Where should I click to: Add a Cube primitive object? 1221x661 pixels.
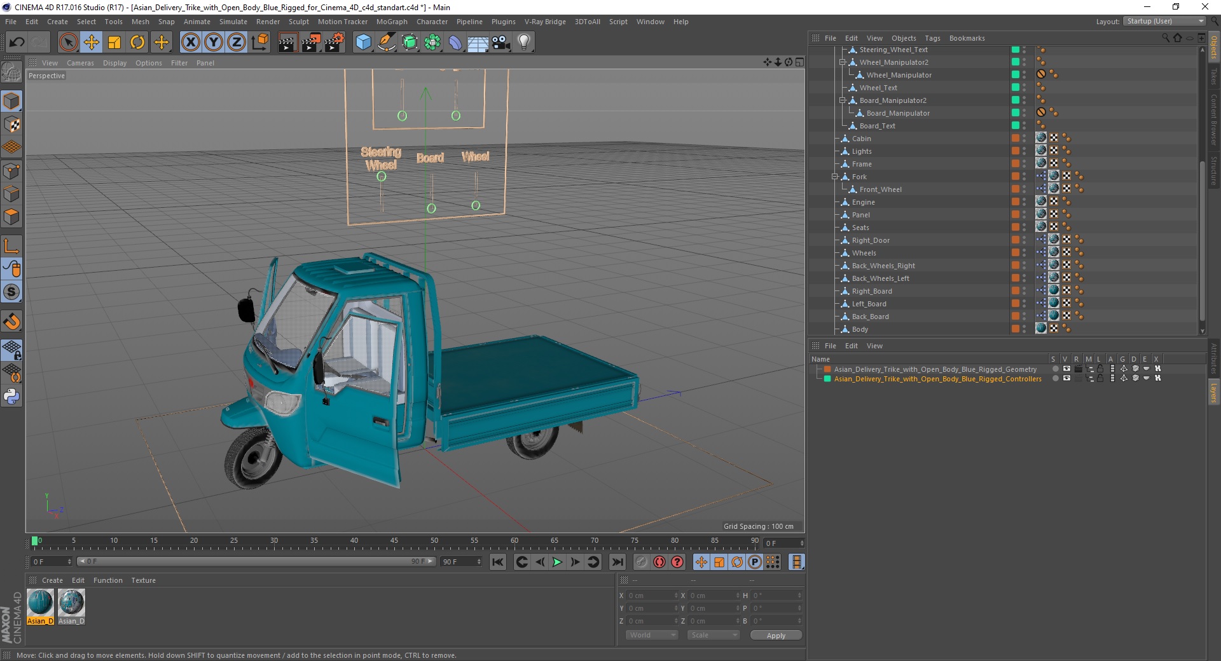363,43
